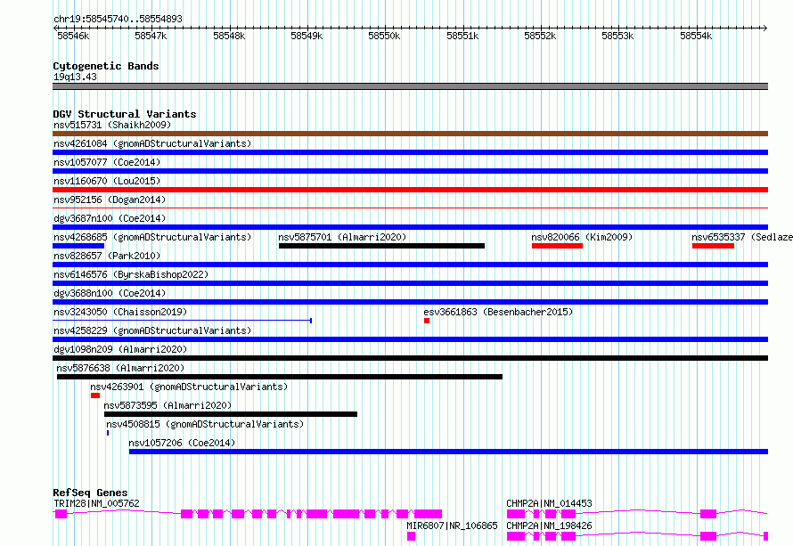This screenshot has height=546, width=793.
Task: Open nsv1057077 (Coe2014) label
Action: tap(107, 162)
